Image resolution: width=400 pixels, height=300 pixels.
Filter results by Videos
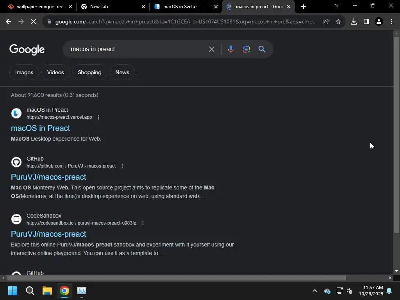55,72
